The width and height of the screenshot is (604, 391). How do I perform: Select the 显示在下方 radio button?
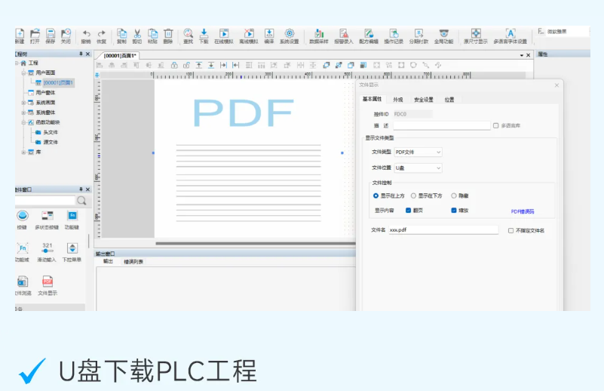point(413,195)
